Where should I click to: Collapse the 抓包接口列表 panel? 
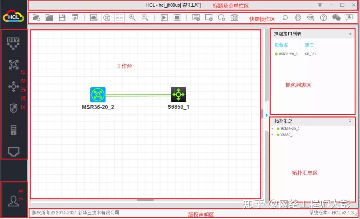click(x=350, y=33)
